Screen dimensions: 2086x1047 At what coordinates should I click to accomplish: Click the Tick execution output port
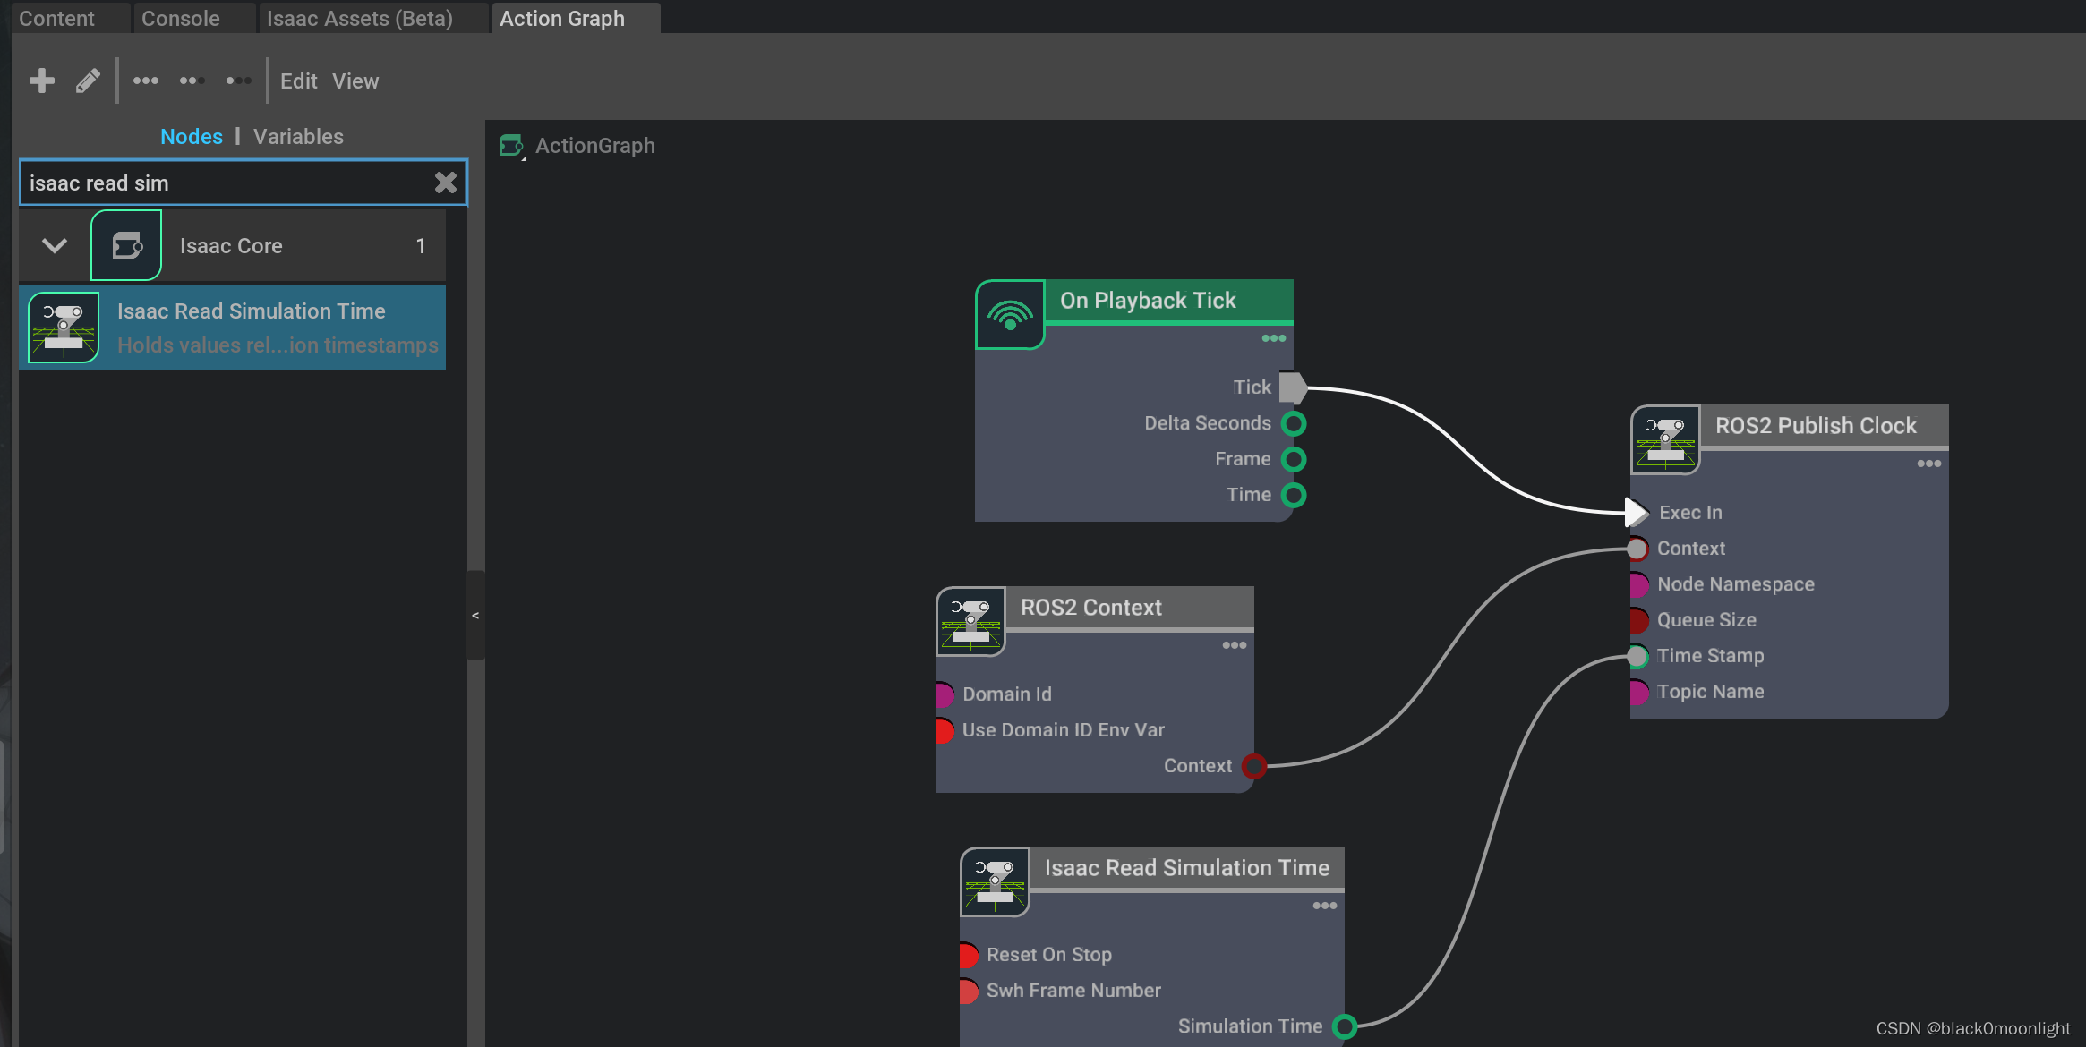click(x=1293, y=387)
